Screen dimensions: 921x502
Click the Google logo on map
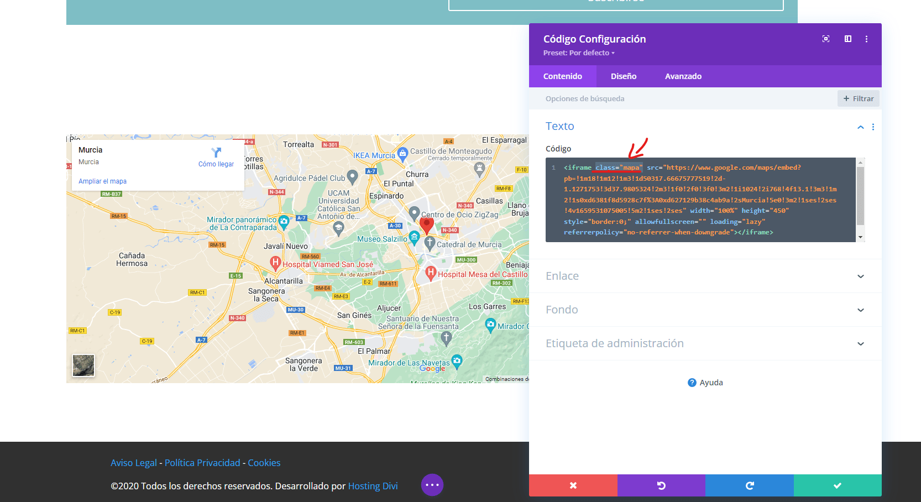pyautogui.click(x=432, y=368)
